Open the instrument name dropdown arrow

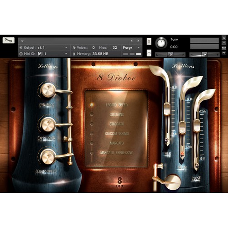click(x=22, y=41)
